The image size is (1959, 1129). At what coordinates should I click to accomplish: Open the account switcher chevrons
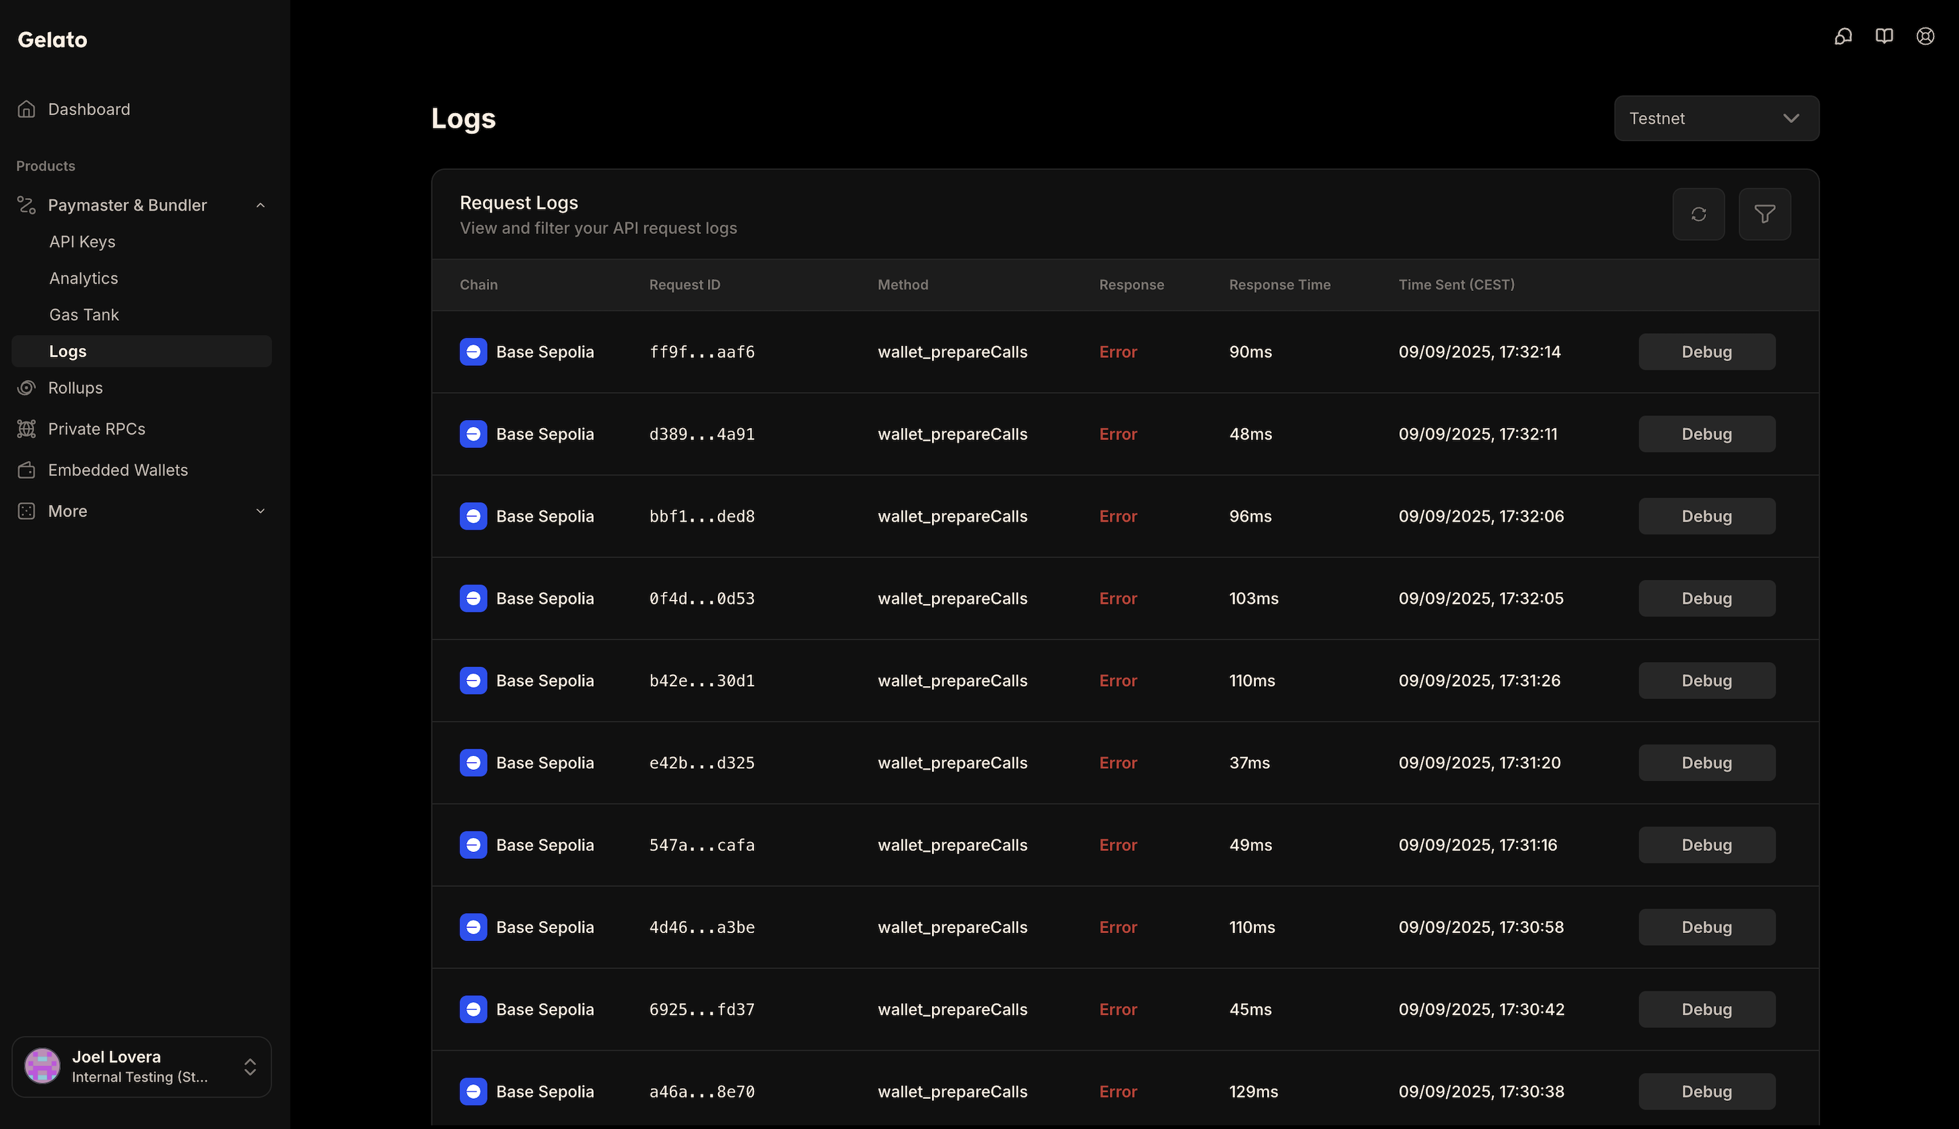250,1067
